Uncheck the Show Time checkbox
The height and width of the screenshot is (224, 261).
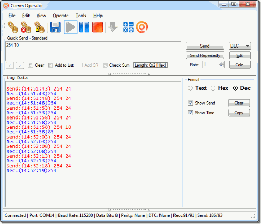(191, 113)
